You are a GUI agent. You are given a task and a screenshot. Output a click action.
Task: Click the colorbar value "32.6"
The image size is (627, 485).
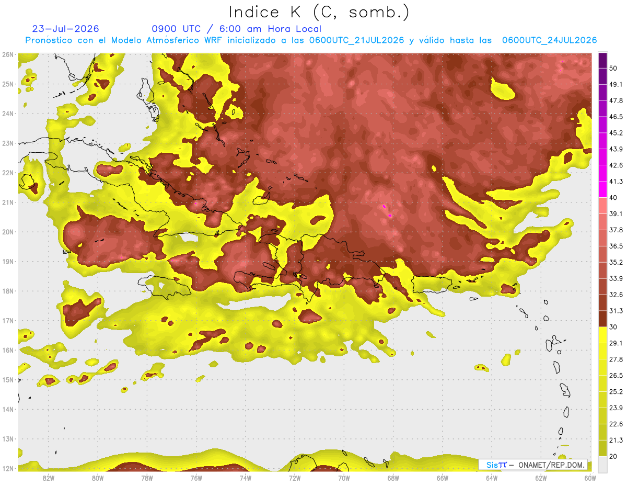[616, 295]
